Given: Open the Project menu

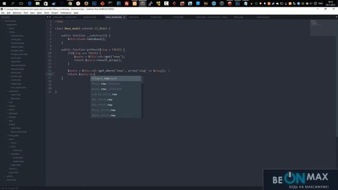Looking at the screenshot, I should tap(55, 13).
